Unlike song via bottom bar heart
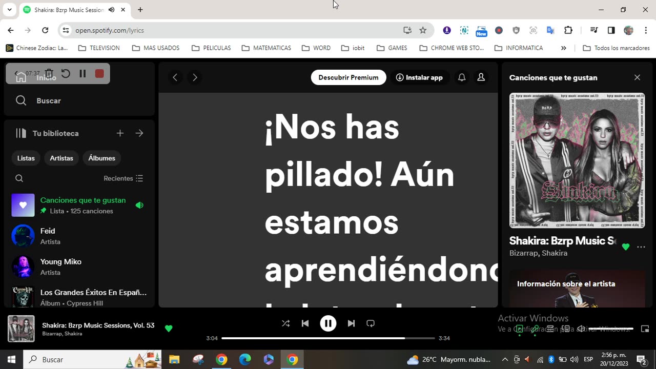The image size is (656, 369). 169,329
